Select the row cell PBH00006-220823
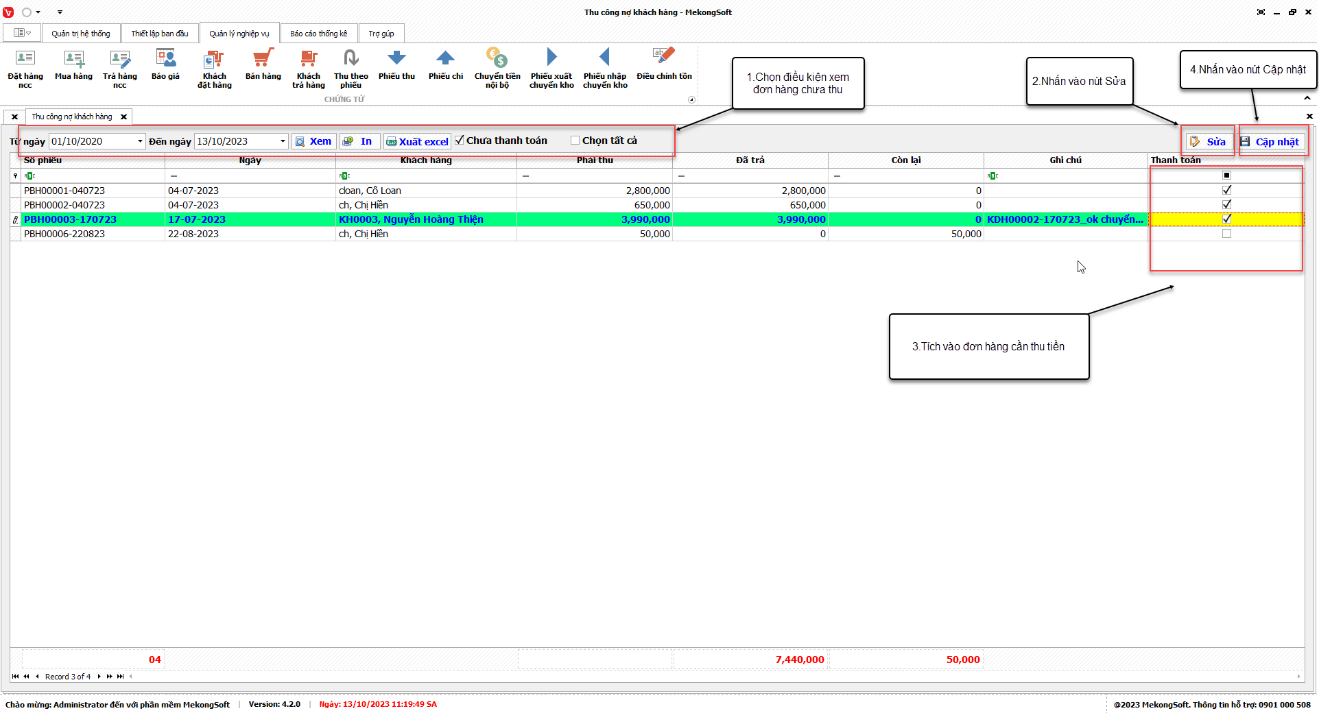Image resolution: width=1319 pixels, height=713 pixels. tap(93, 234)
